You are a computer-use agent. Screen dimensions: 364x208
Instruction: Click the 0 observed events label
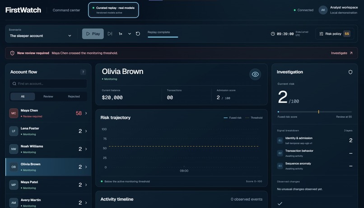point(247,199)
